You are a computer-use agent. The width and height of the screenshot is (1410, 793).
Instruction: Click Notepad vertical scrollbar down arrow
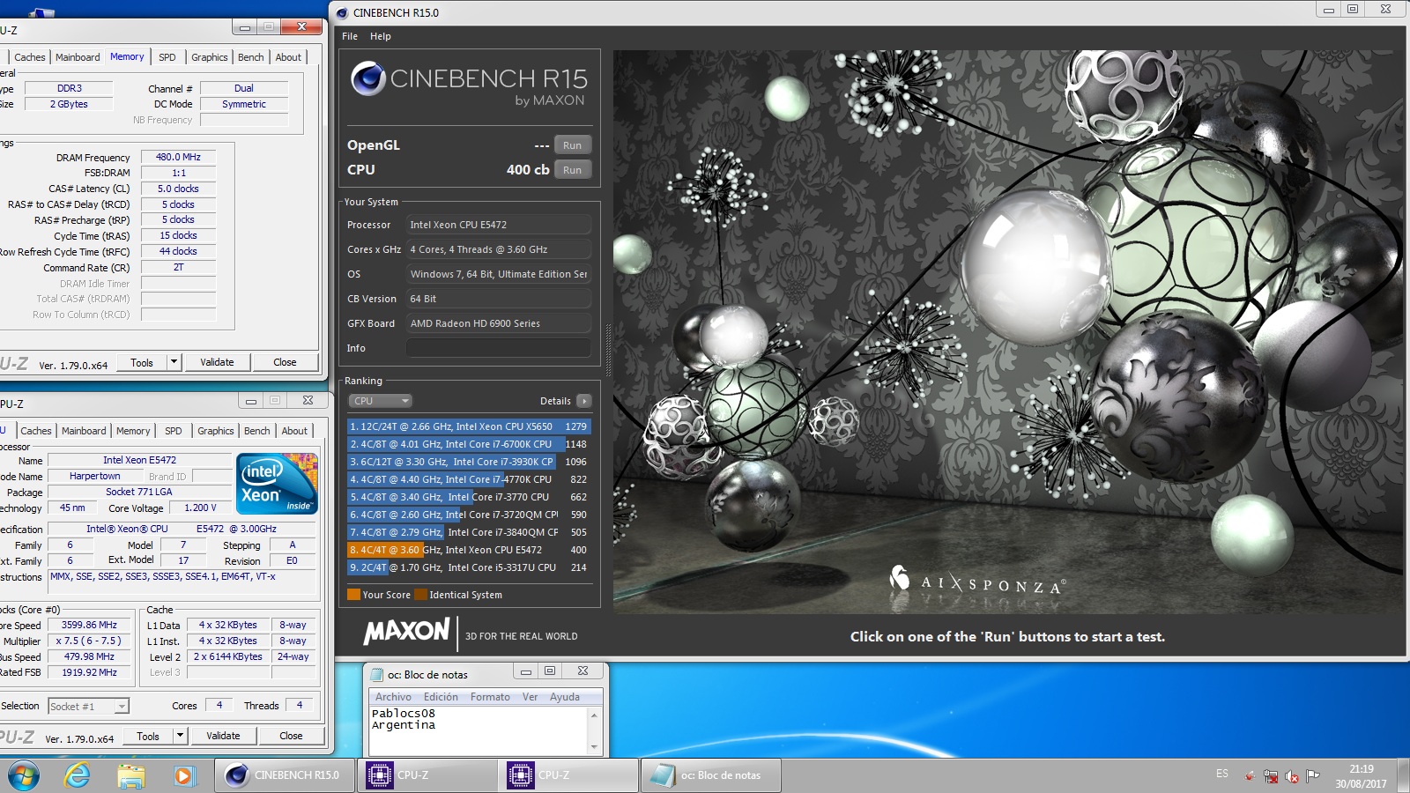pos(594,747)
